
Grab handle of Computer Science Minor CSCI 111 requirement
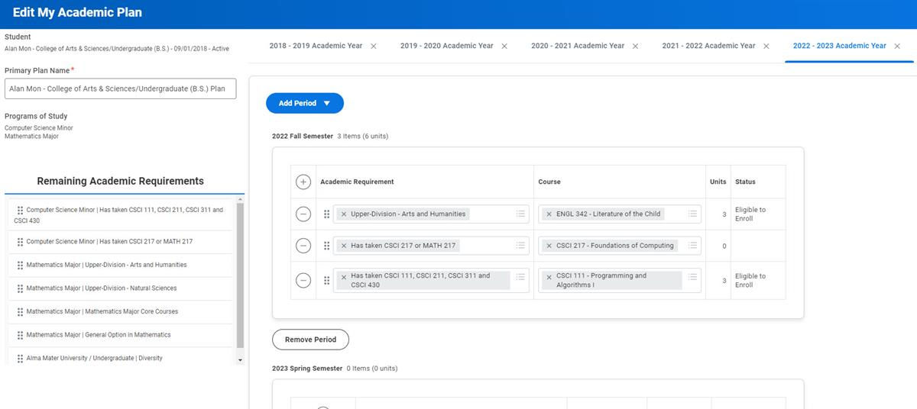click(x=20, y=210)
